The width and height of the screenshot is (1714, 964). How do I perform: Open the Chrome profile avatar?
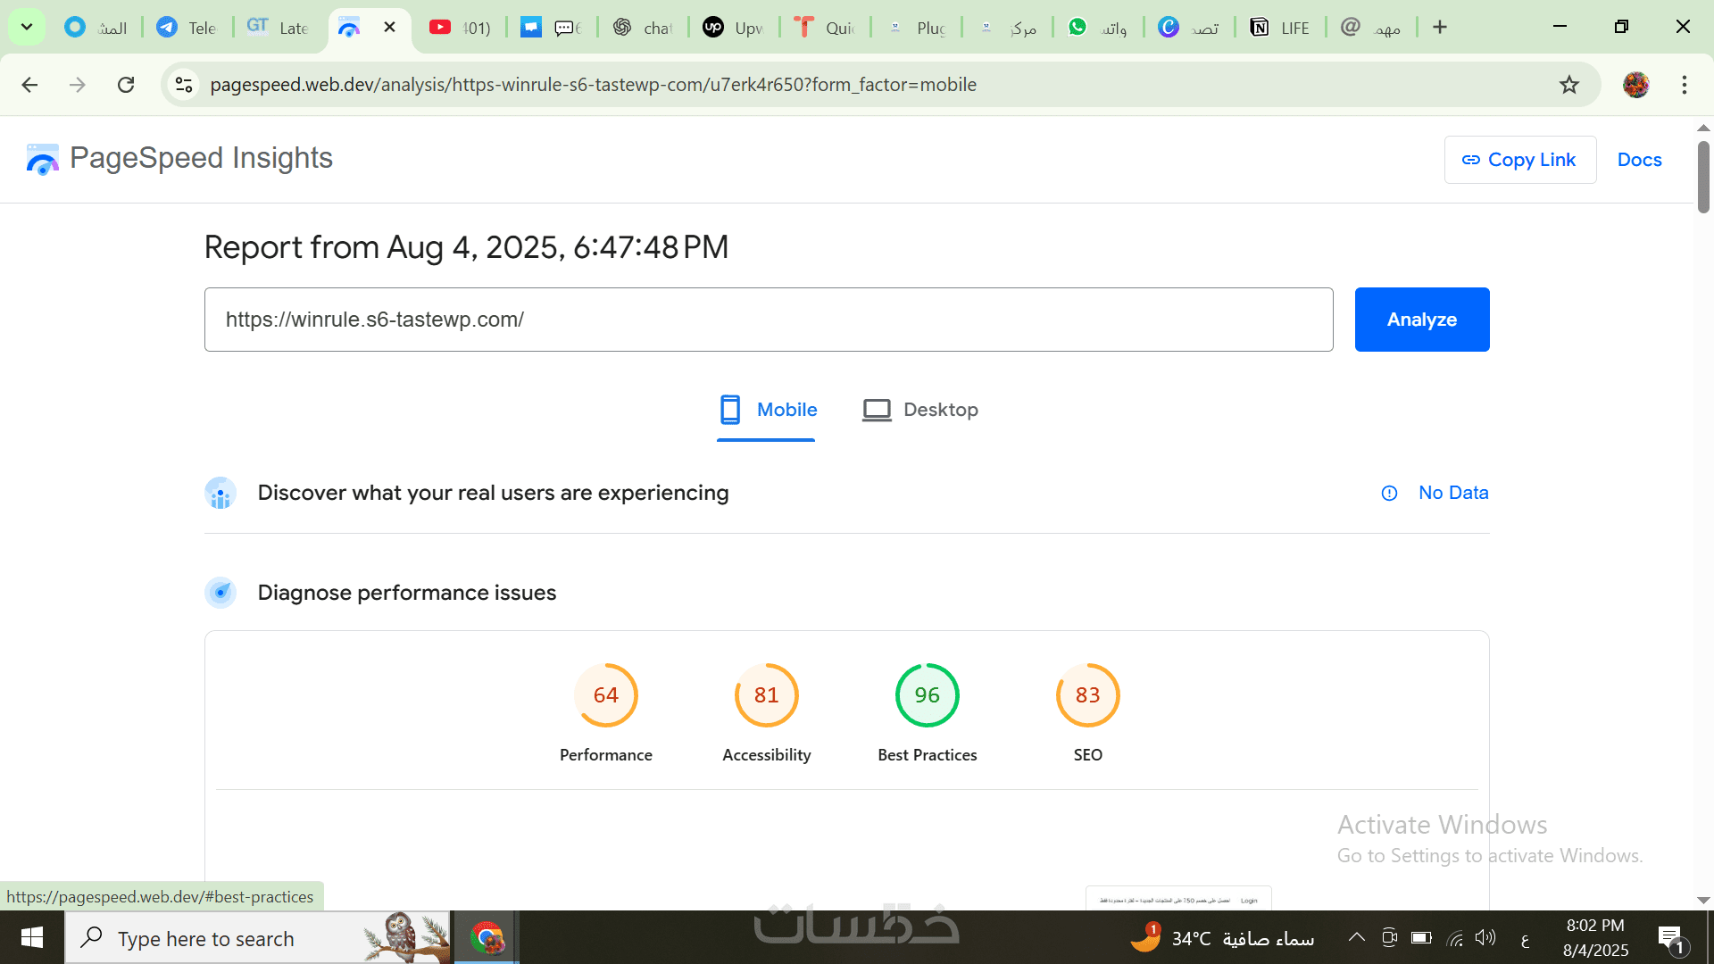click(x=1635, y=85)
